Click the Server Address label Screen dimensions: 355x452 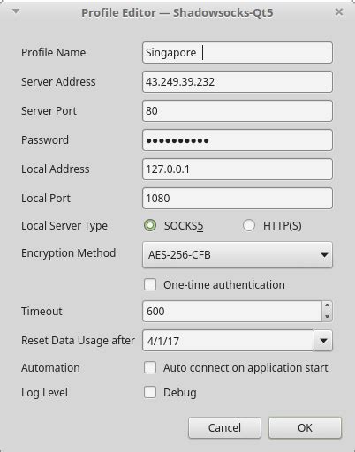coord(58,81)
